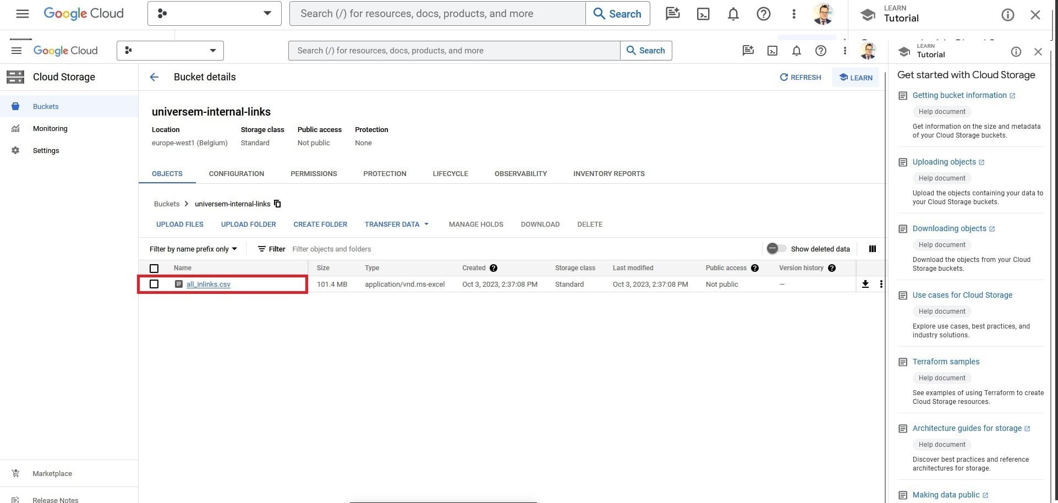Image resolution: width=1058 pixels, height=503 pixels.
Task: Enable the Show deleted data toggle
Action: 776,249
